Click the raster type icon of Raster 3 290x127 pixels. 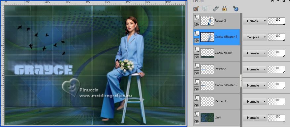tap(197, 17)
